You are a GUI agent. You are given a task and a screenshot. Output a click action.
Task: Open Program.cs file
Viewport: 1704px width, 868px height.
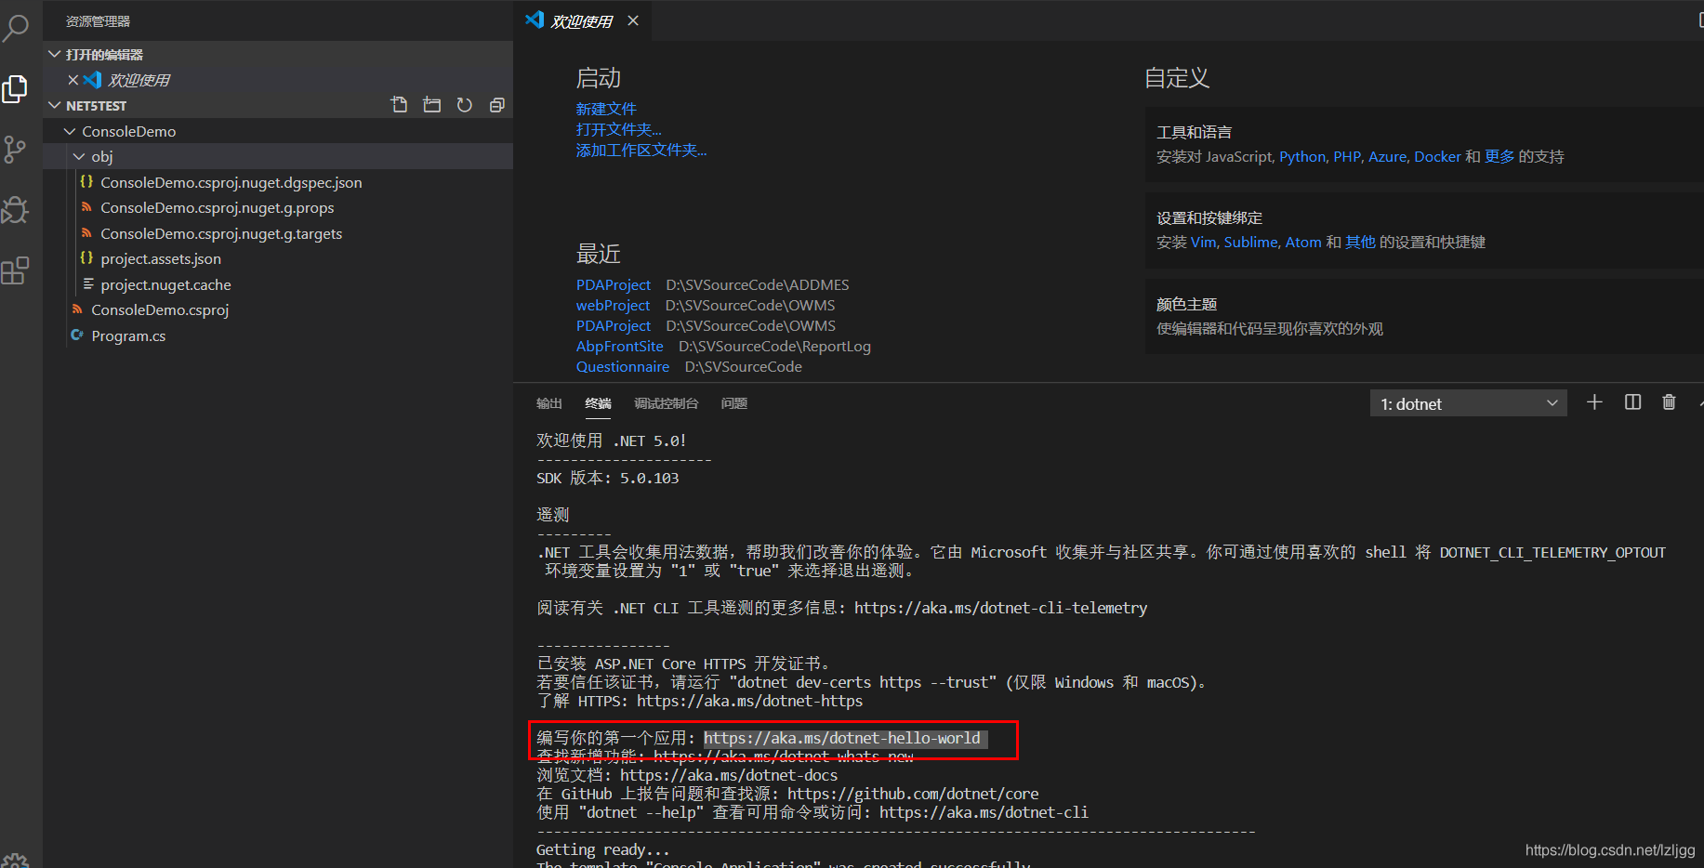pyautogui.click(x=278, y=335)
